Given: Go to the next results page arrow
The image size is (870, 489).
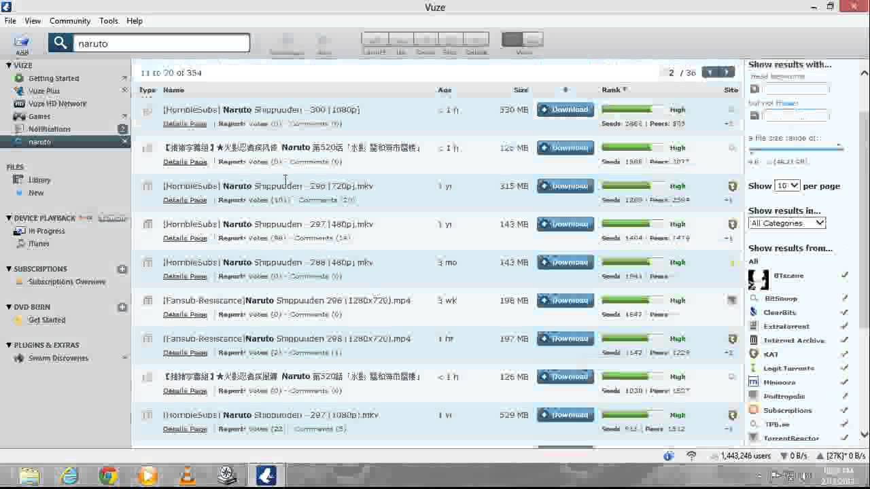Looking at the screenshot, I should pyautogui.click(x=728, y=72).
